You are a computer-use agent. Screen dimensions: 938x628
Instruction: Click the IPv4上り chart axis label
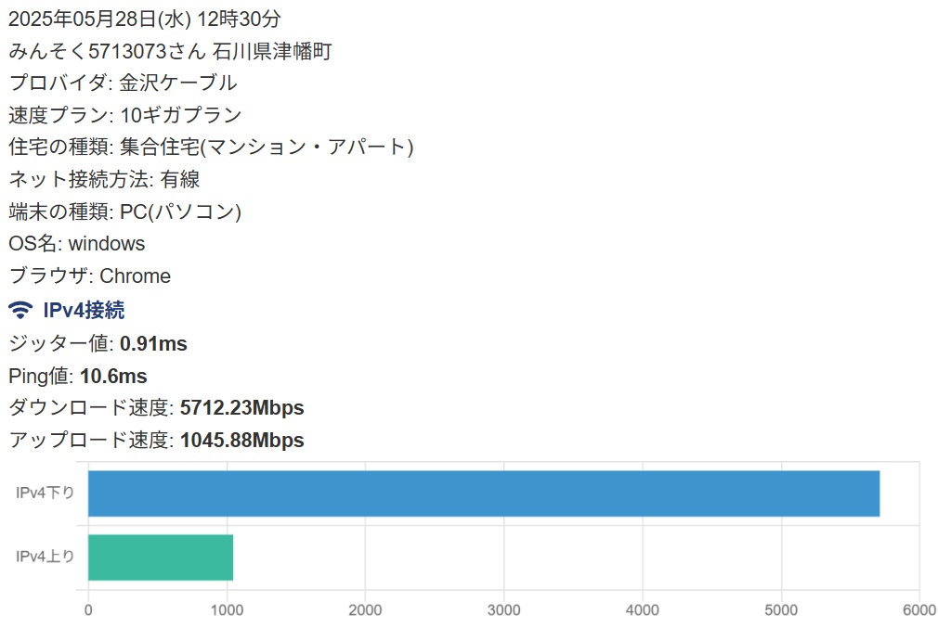pyautogui.click(x=45, y=558)
